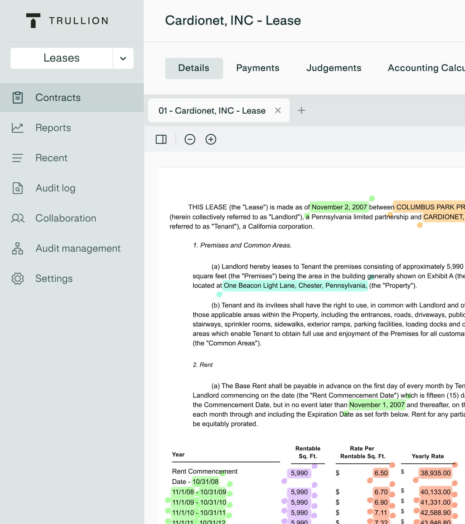Toggle the split document view icon
The width and height of the screenshot is (465, 524).
161,139
